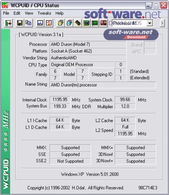The width and height of the screenshot is (169, 195).
Task: Click the Name String AMD Duron(tm) processor field
Action: click(103, 85)
